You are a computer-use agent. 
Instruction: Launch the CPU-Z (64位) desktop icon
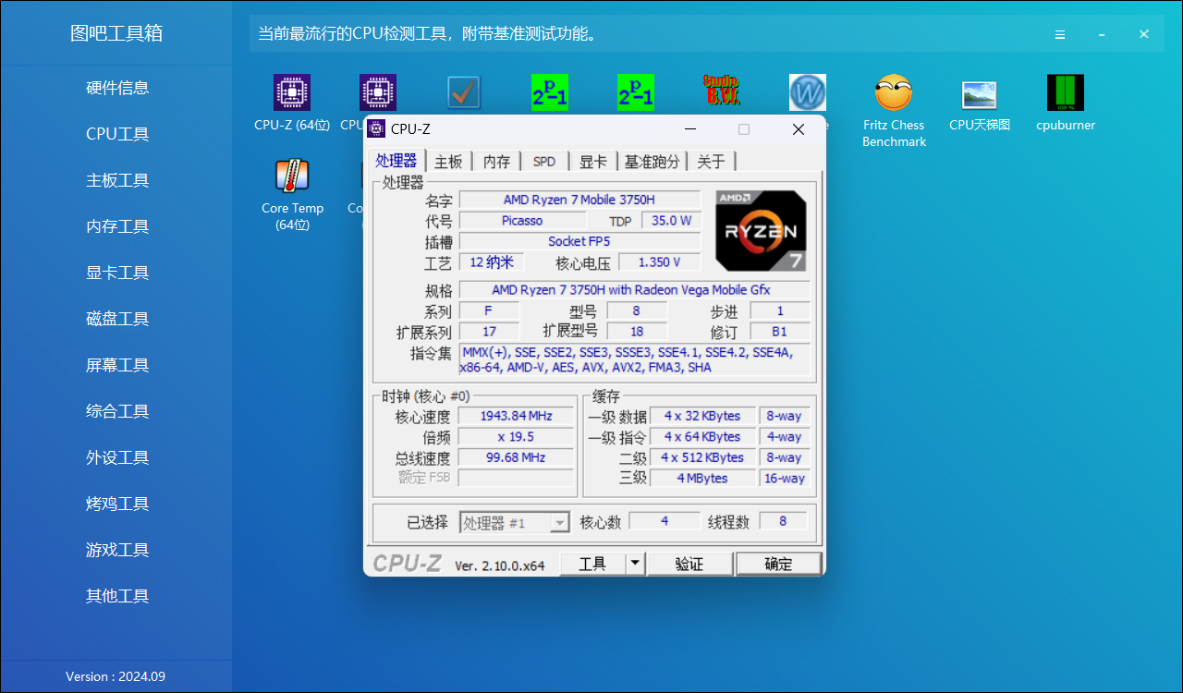292,92
